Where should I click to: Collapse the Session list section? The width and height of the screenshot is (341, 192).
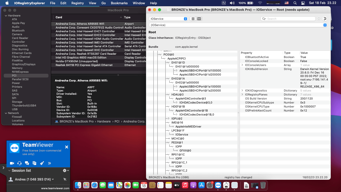coord(9,170)
